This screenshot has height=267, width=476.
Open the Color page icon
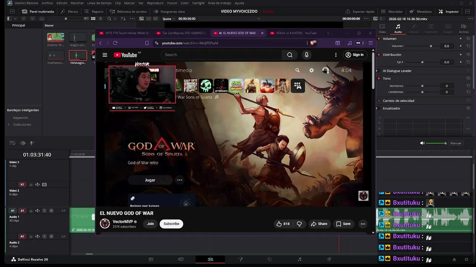click(270, 259)
